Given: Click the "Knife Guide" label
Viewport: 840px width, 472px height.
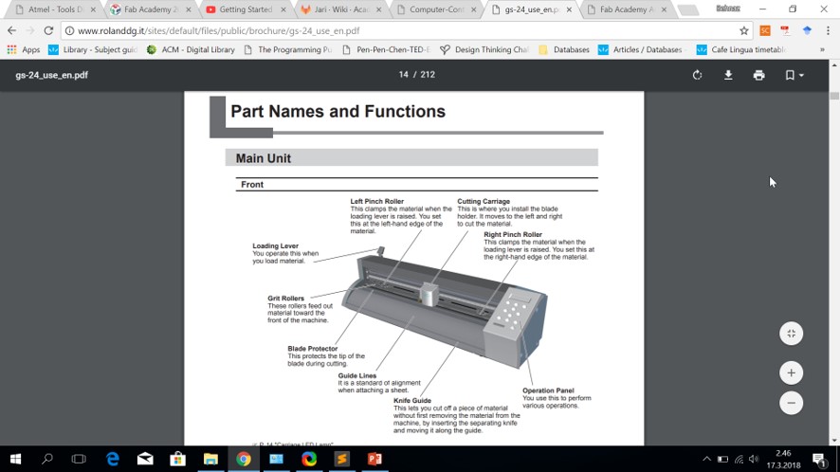Looking at the screenshot, I should [412, 400].
